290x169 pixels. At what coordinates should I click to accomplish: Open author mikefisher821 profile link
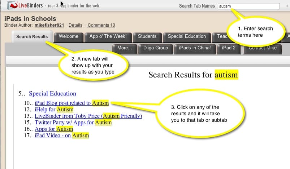49,25
